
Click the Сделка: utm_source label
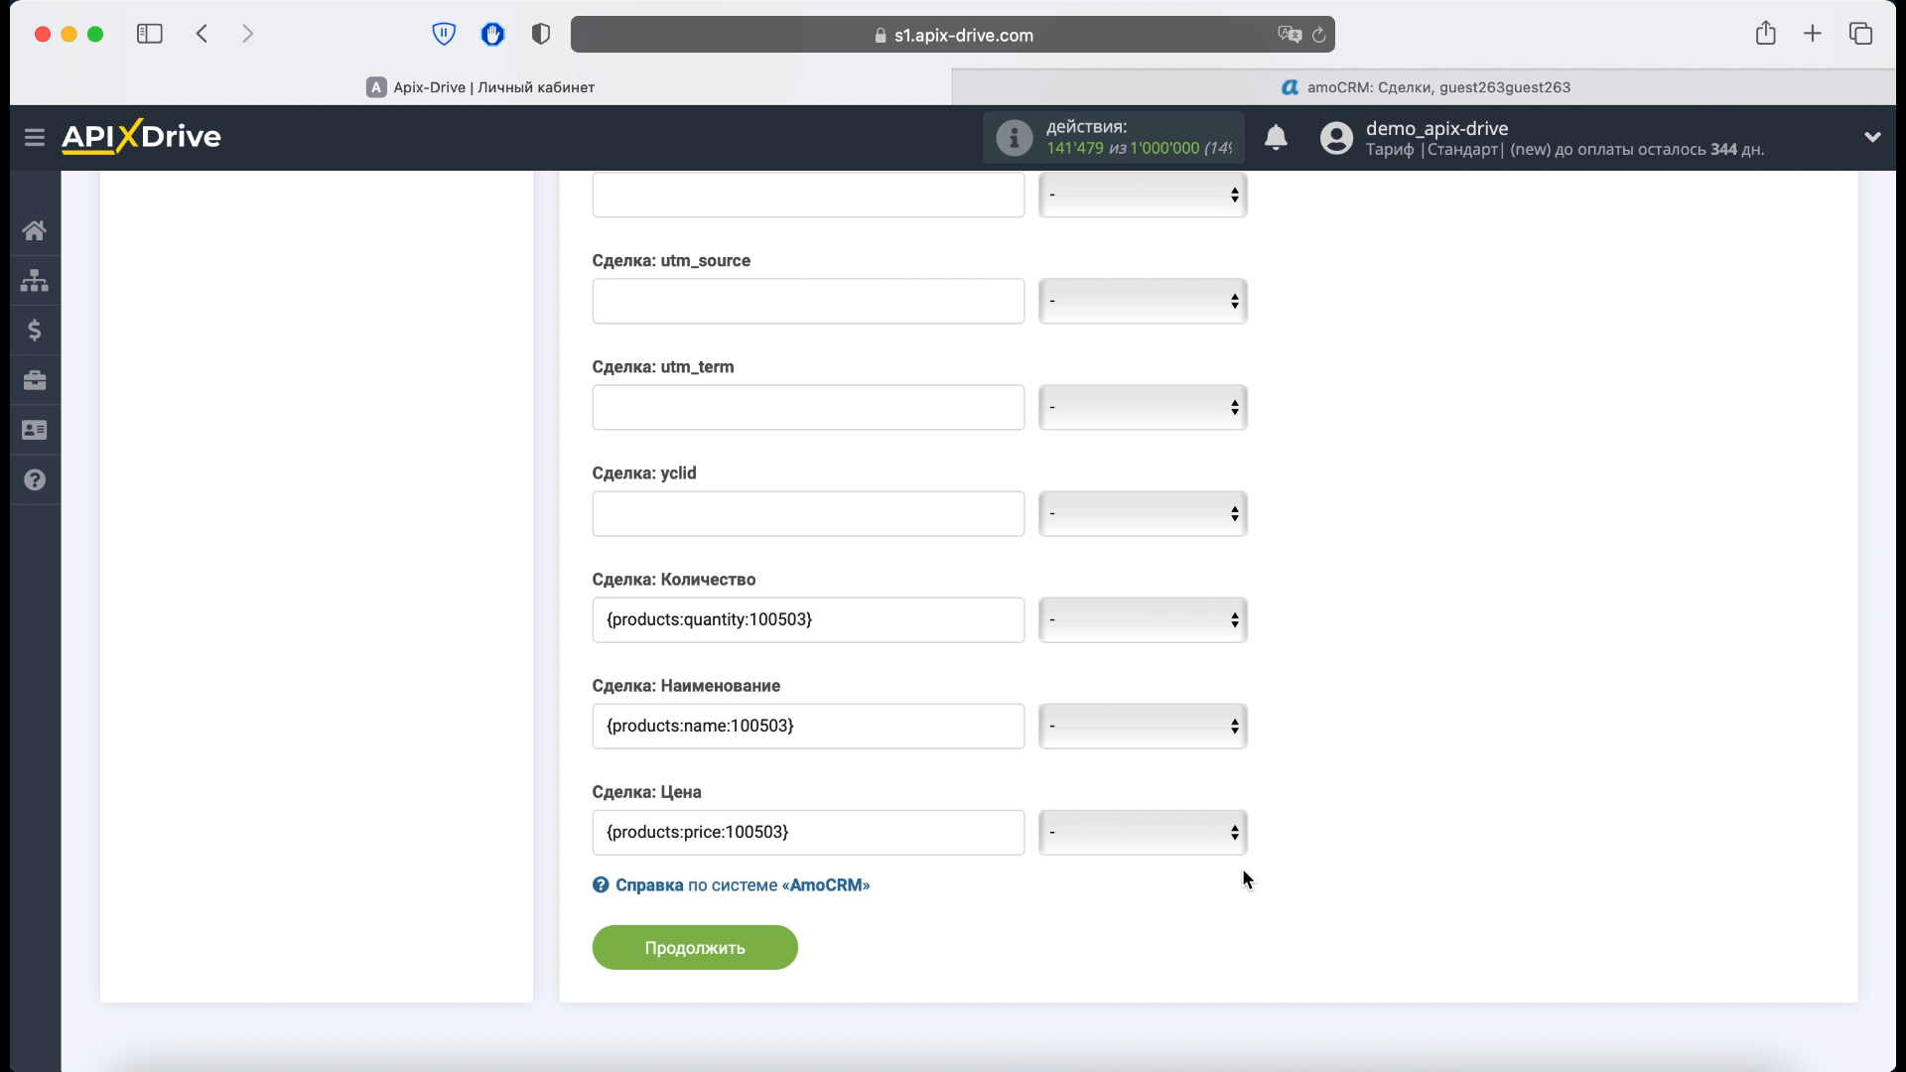(671, 260)
